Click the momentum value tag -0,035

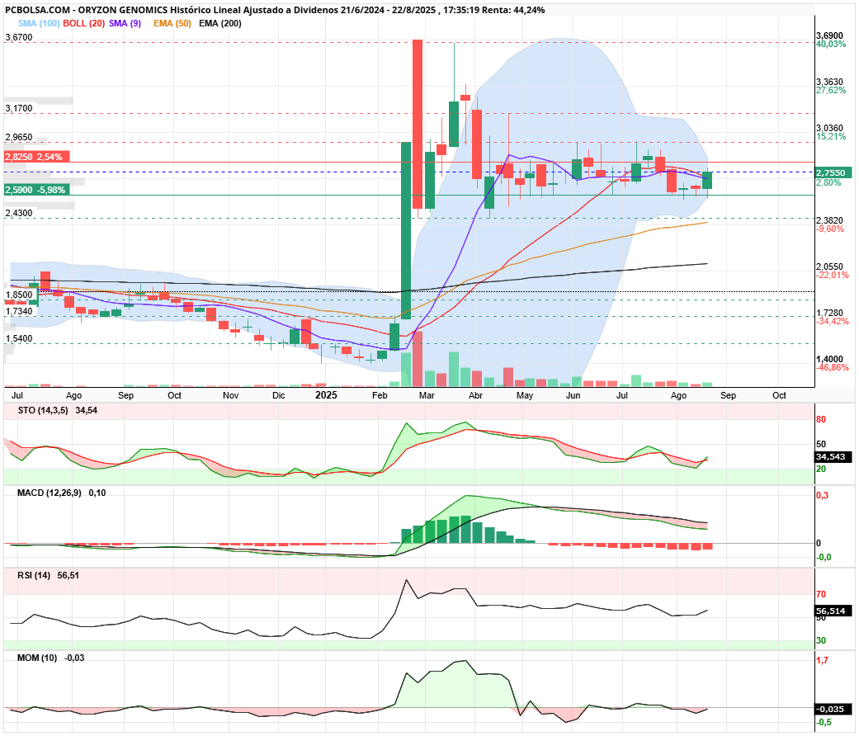tap(833, 709)
